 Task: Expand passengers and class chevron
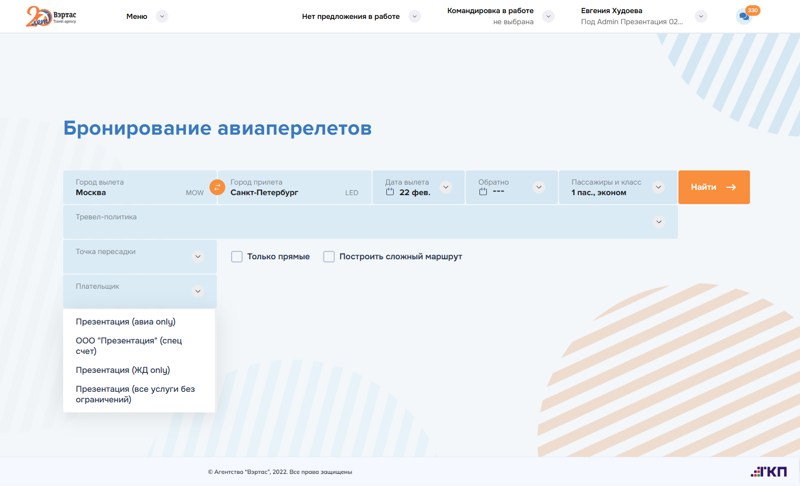[x=658, y=187]
